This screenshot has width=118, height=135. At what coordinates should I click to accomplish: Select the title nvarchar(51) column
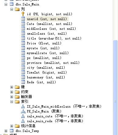coord(54,38)
